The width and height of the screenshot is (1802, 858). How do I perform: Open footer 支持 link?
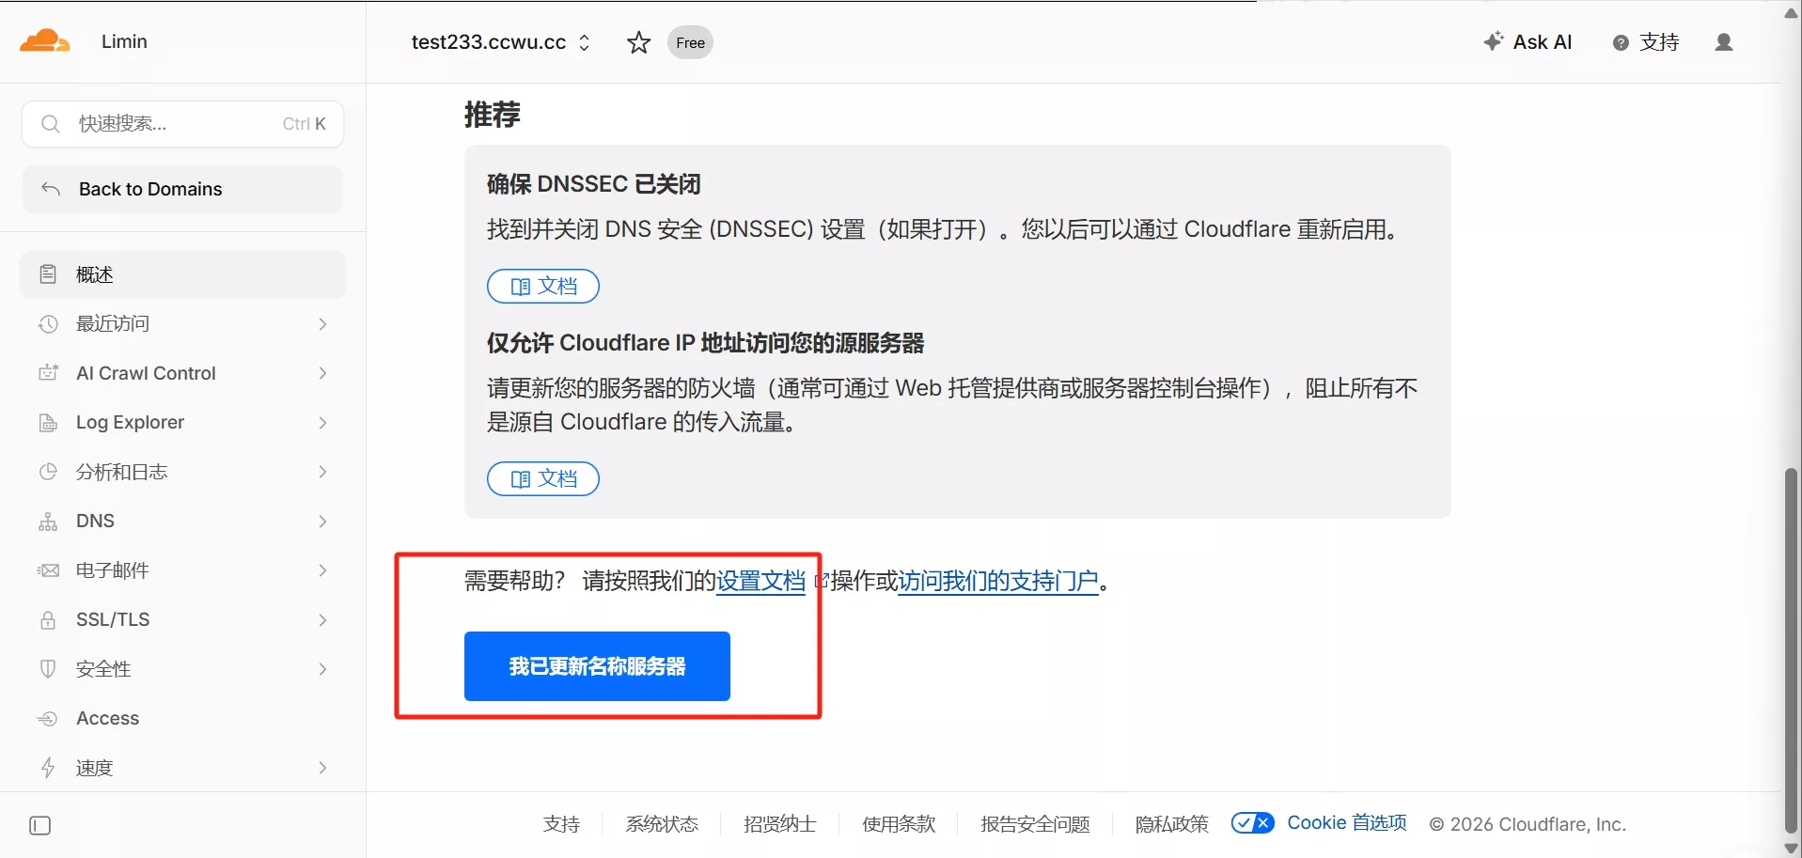click(x=561, y=824)
